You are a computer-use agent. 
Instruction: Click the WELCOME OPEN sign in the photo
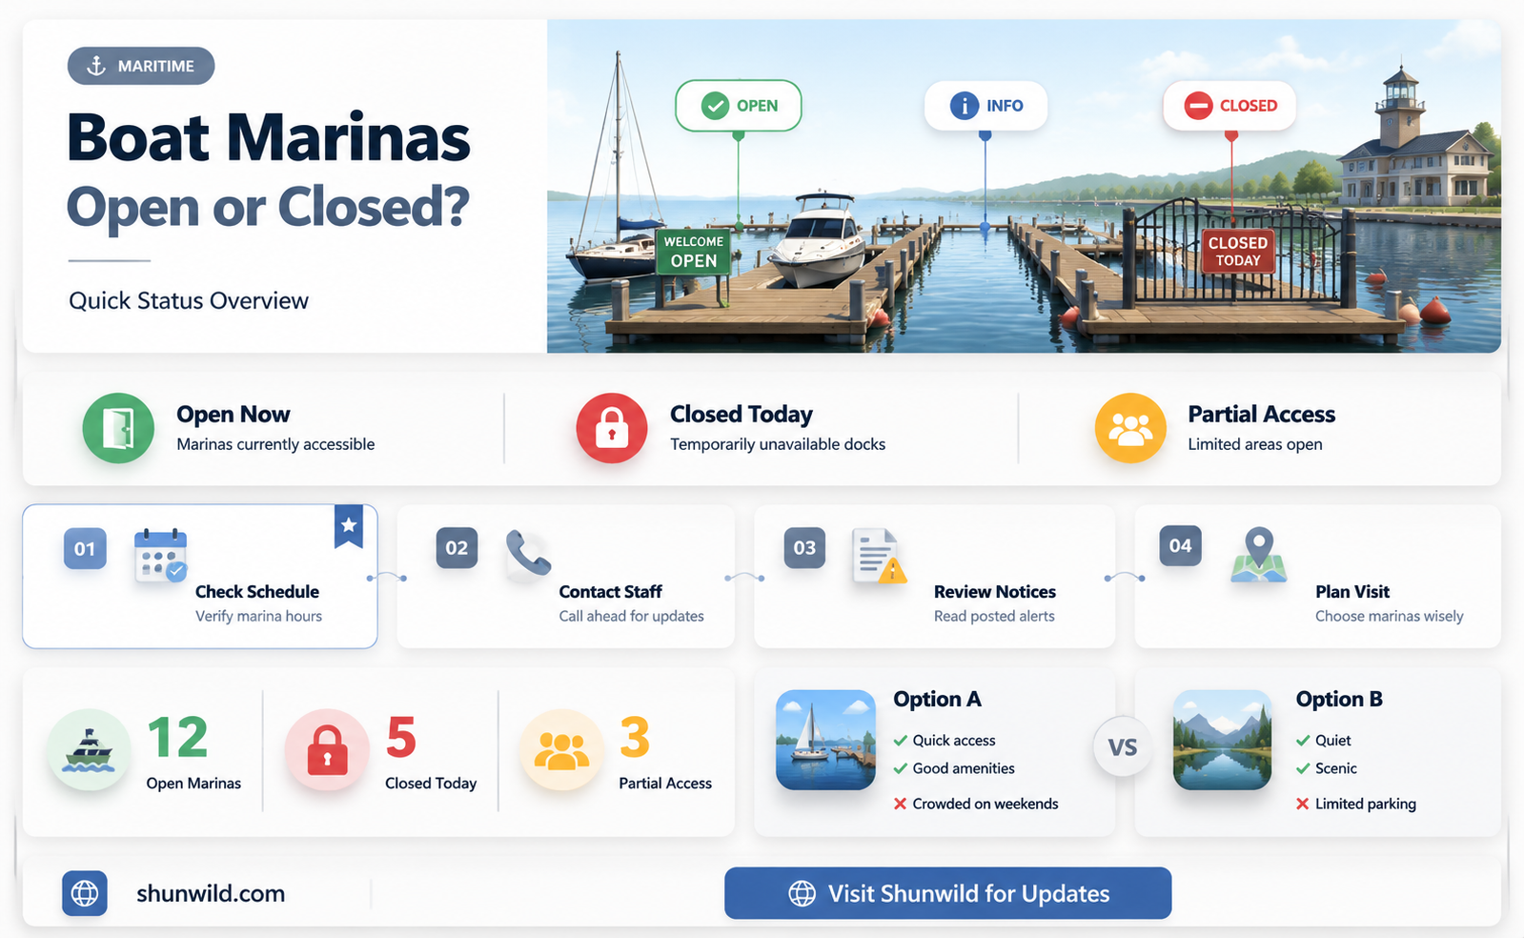[693, 252]
